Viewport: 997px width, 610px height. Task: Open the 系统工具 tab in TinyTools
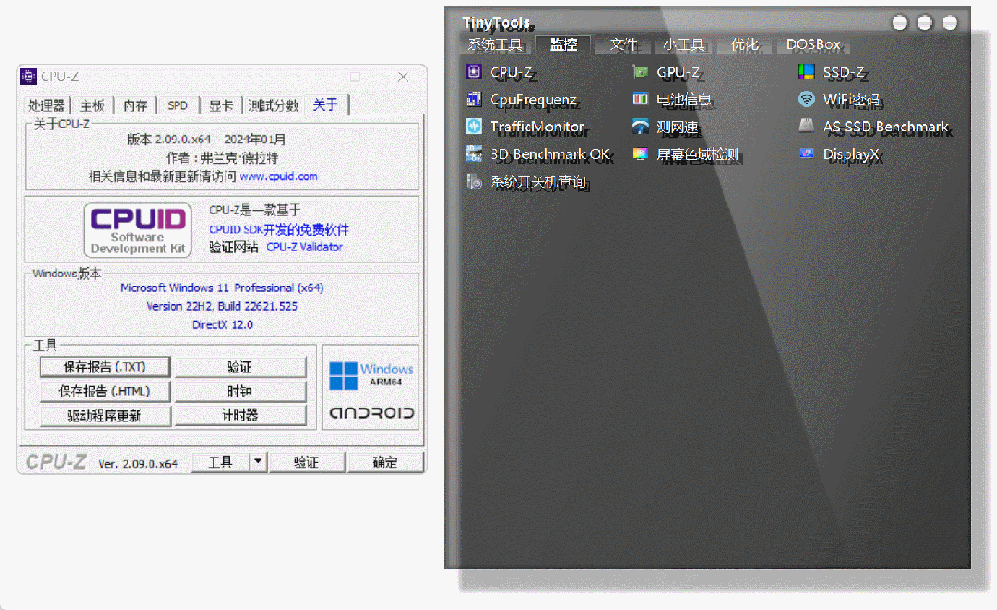click(x=495, y=44)
